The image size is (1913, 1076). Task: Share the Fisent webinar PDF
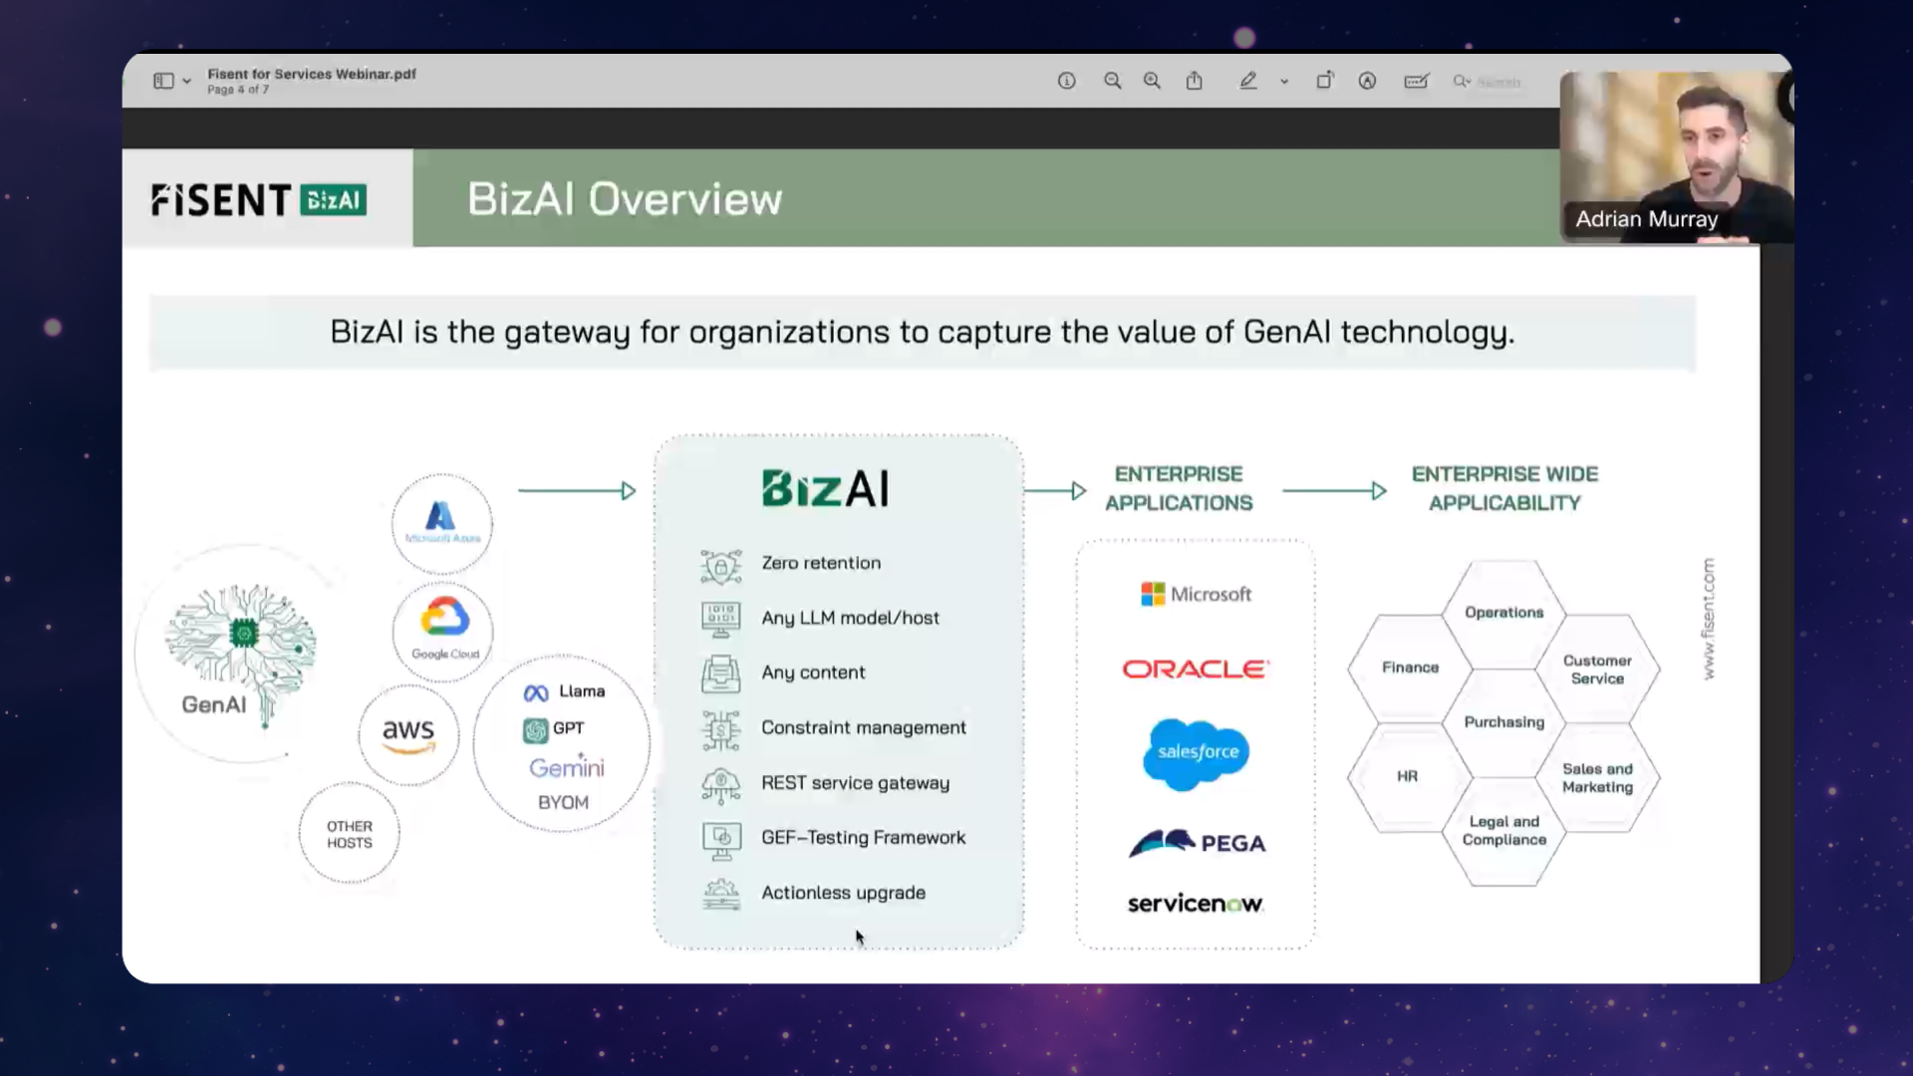pyautogui.click(x=1195, y=81)
